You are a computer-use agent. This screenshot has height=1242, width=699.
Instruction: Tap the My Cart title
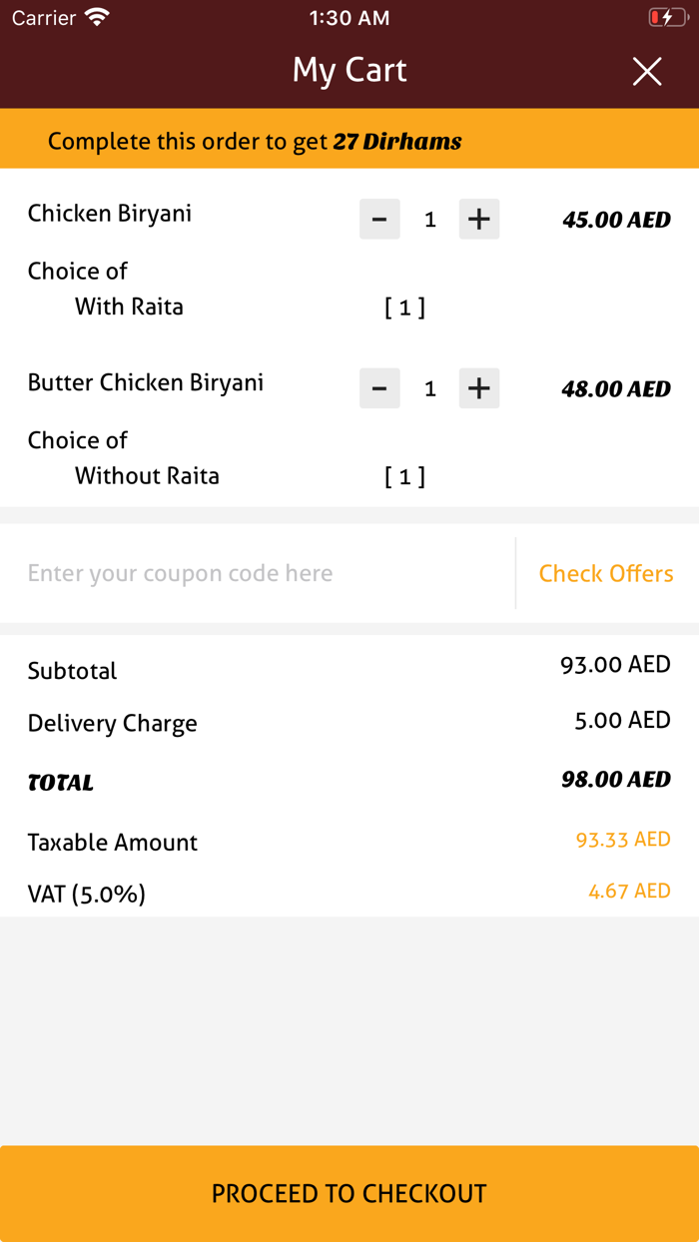349,70
